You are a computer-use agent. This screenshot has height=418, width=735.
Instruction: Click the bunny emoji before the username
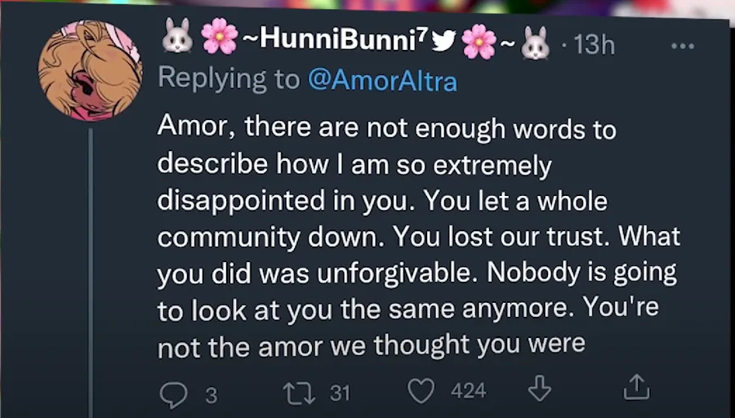pos(177,38)
